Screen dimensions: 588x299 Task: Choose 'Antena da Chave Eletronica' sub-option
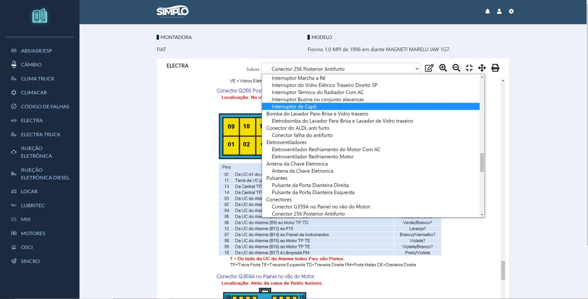pos(302,171)
